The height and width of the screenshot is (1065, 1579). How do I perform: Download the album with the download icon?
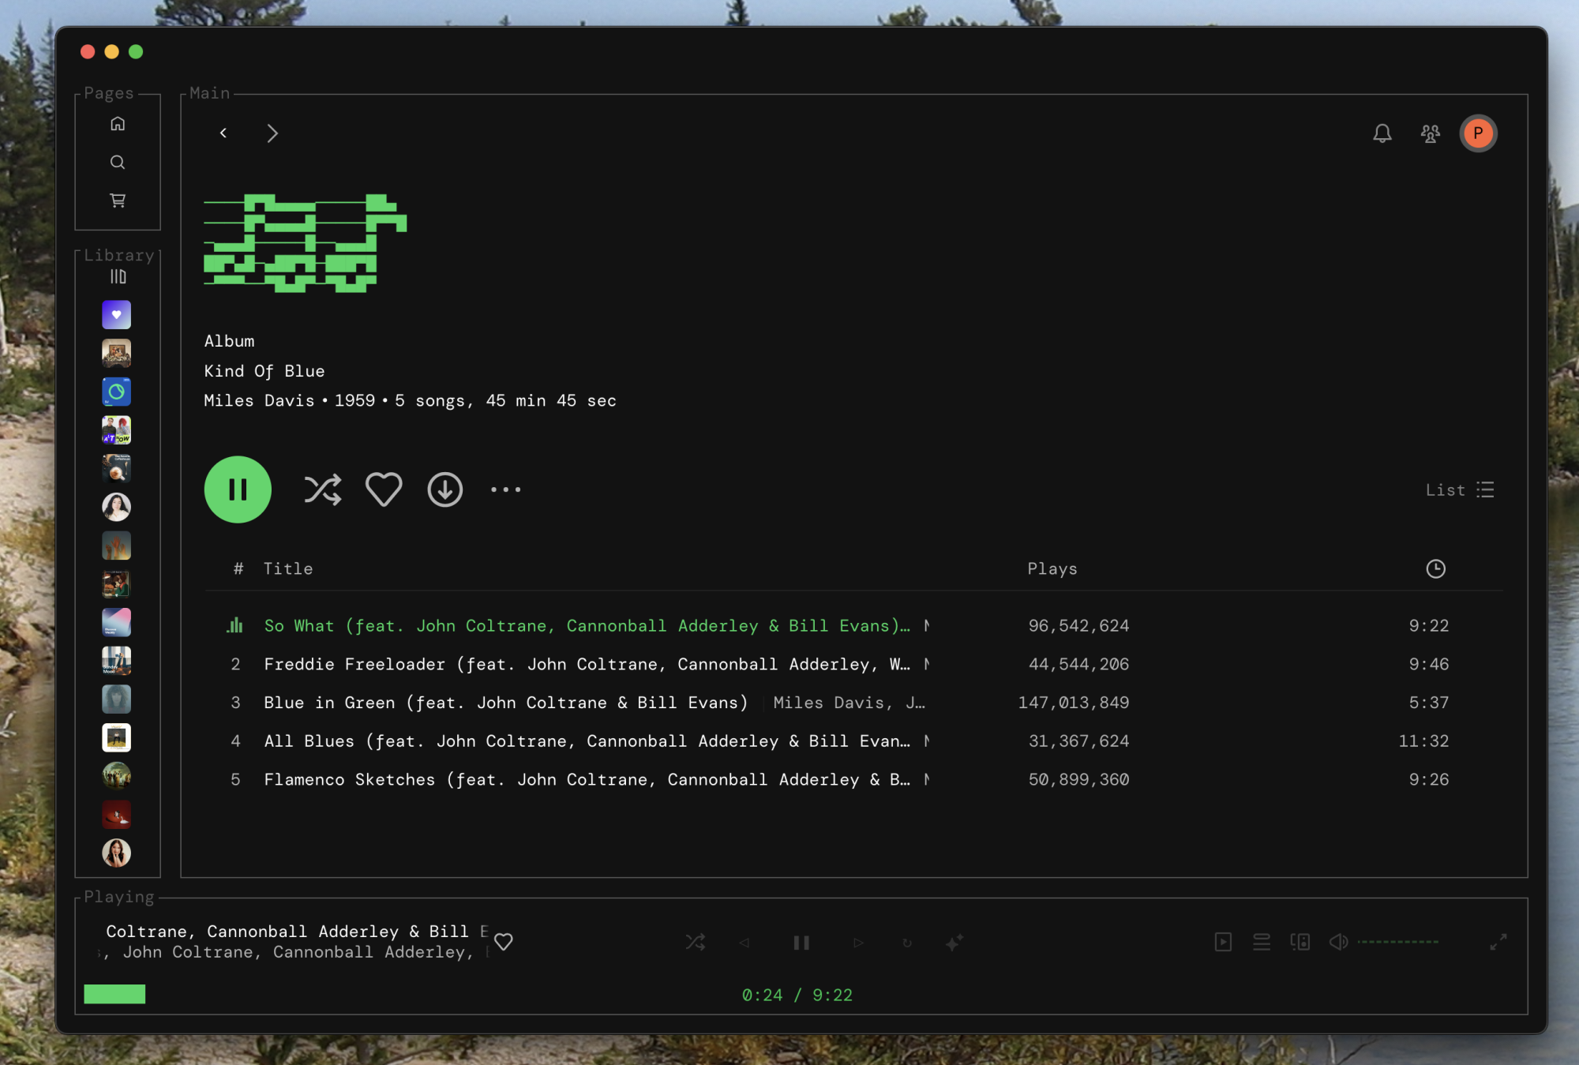click(x=444, y=489)
